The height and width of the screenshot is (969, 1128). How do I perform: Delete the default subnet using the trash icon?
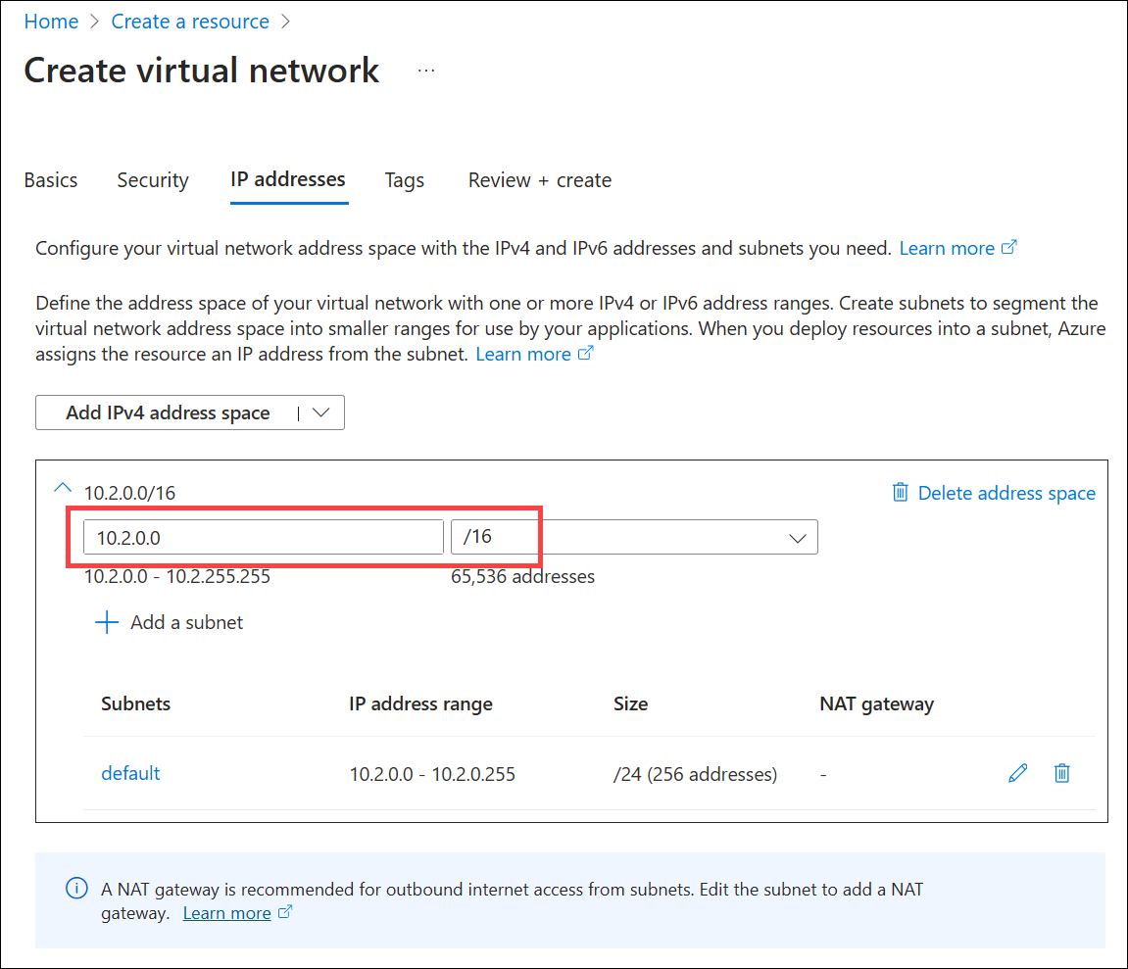point(1062,773)
